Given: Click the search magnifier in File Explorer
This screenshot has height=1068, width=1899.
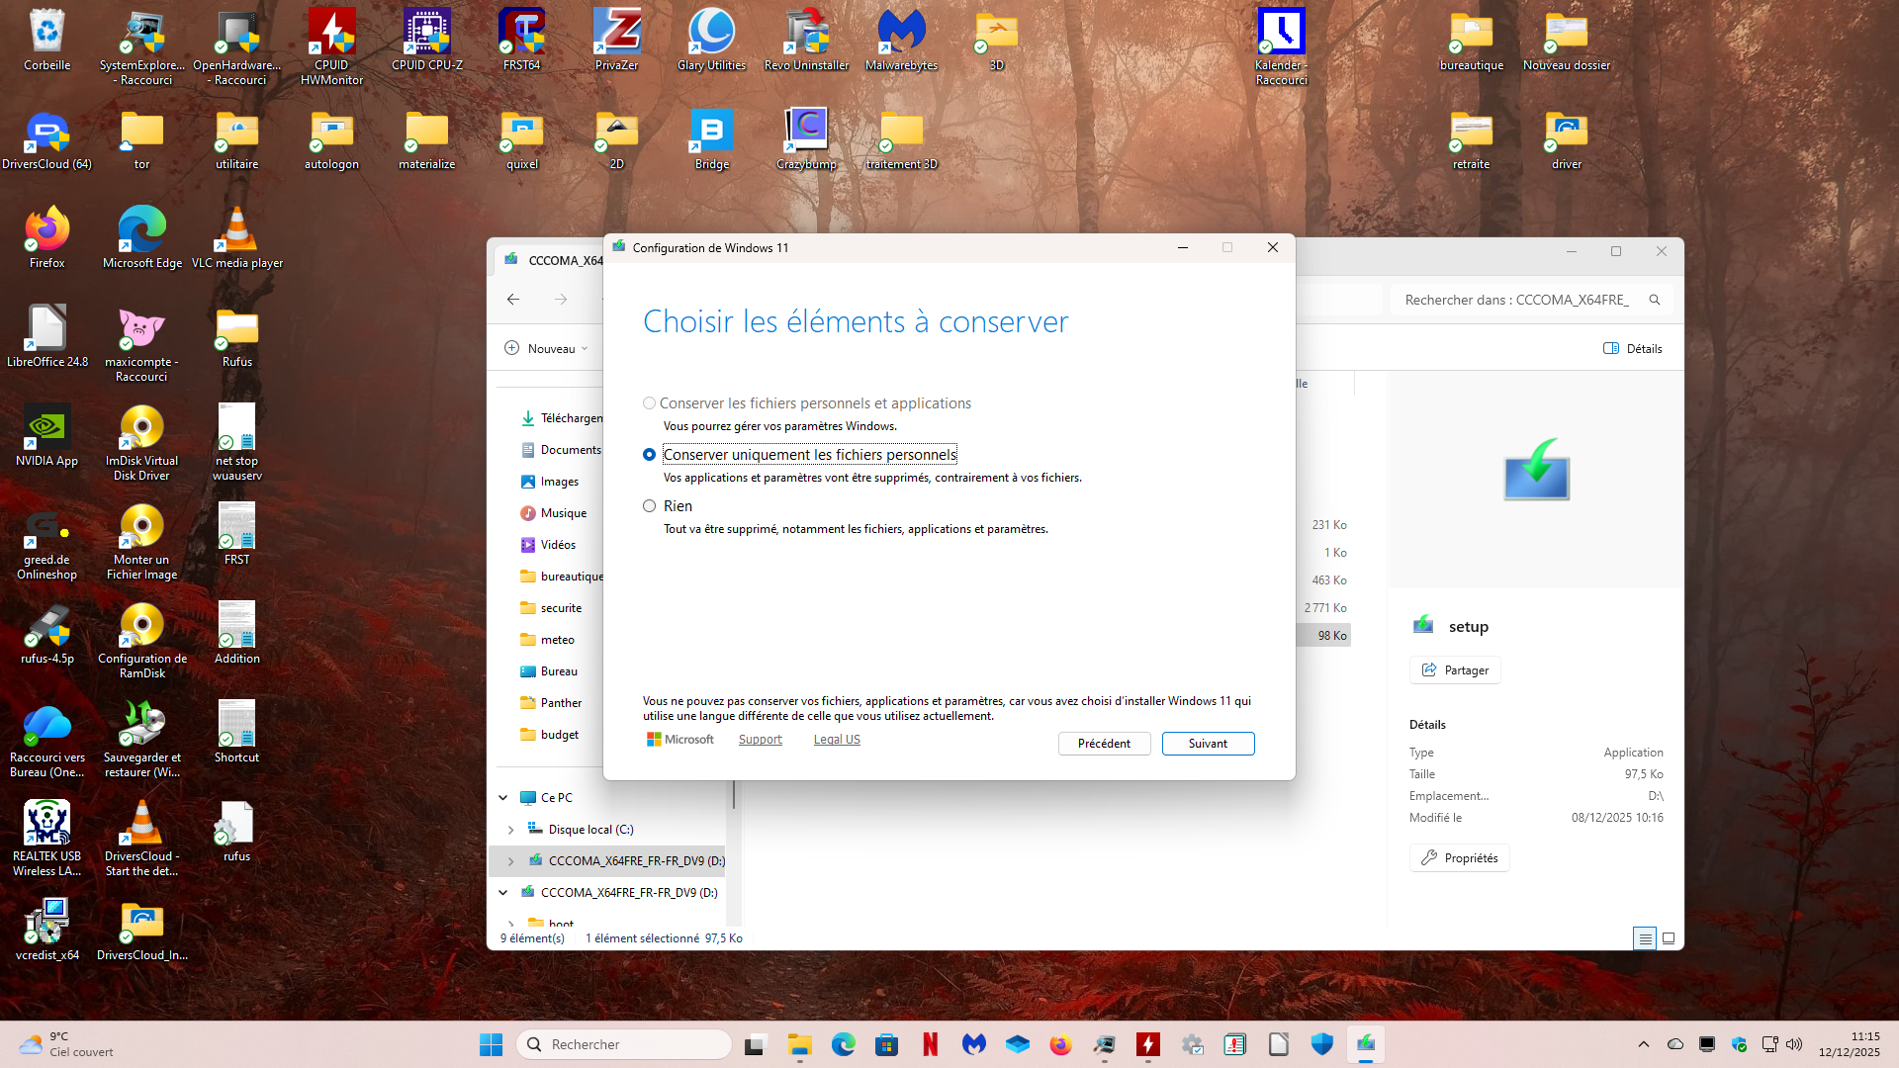Looking at the screenshot, I should click(x=1654, y=300).
